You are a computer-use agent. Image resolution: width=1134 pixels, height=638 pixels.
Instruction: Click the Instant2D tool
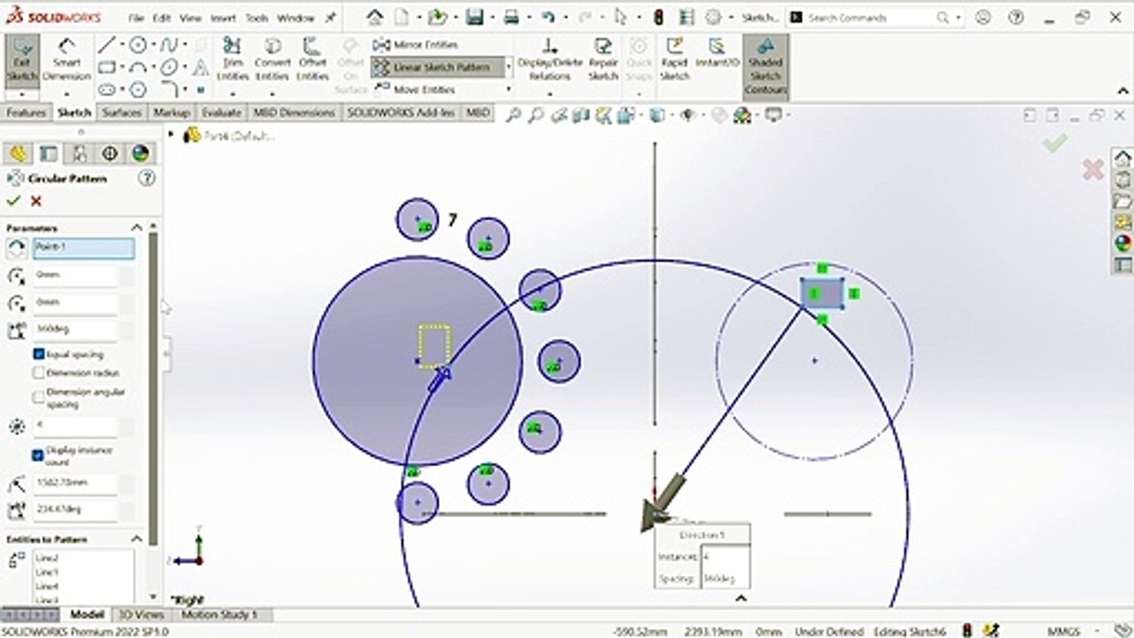tap(717, 53)
